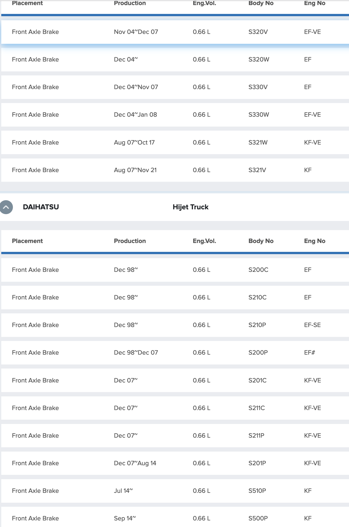
Task: Select the S320V body number row
Action: point(175,32)
